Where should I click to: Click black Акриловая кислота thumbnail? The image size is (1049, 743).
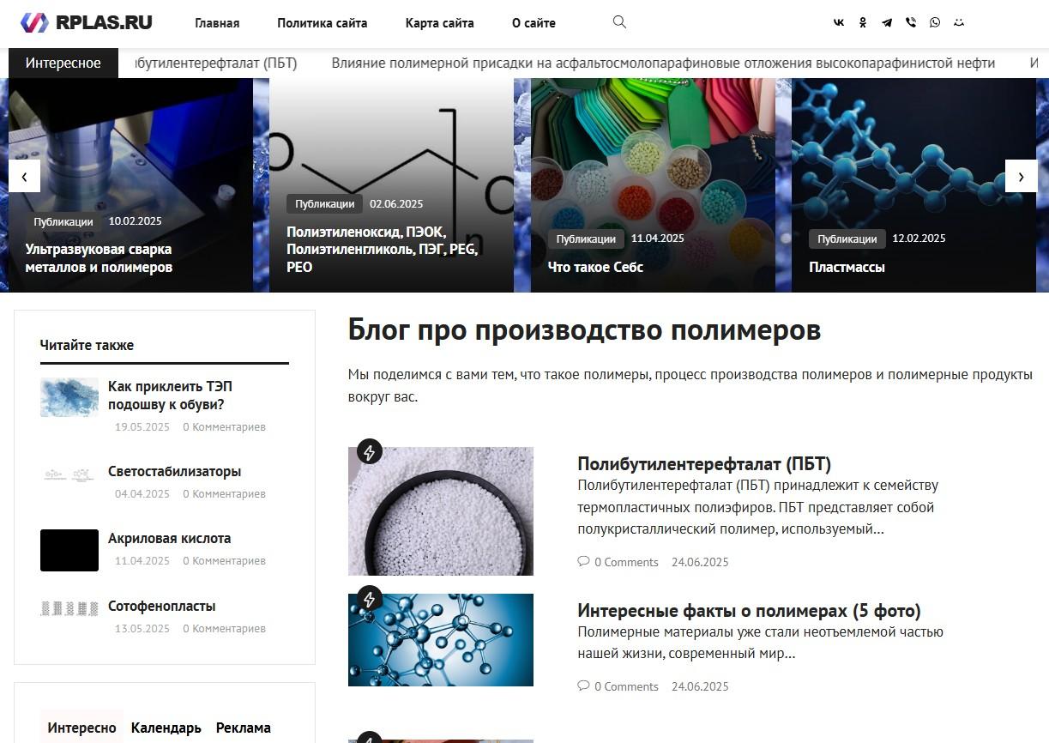(x=69, y=550)
